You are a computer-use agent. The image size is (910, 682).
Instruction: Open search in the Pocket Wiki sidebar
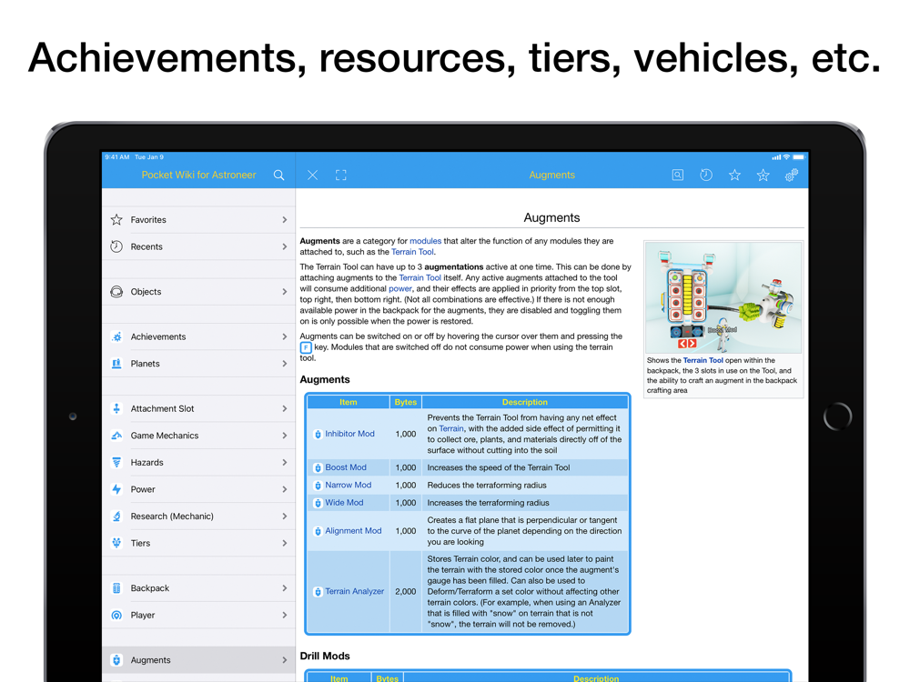point(279,176)
